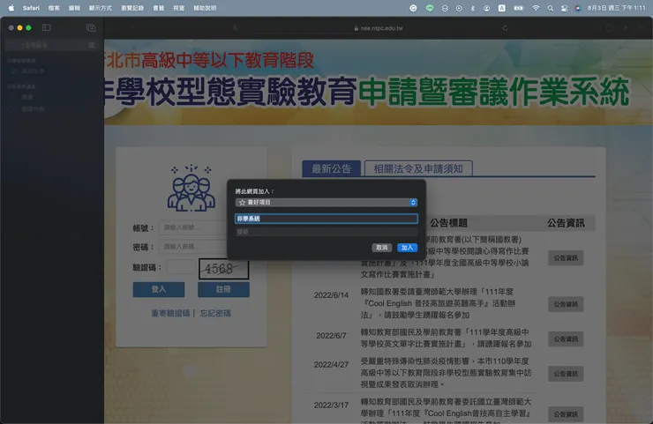Viewport: 653px width, 424px height.
Task: Open 公告資訊 for the 2022/4/27 announcement
Action: [566, 374]
